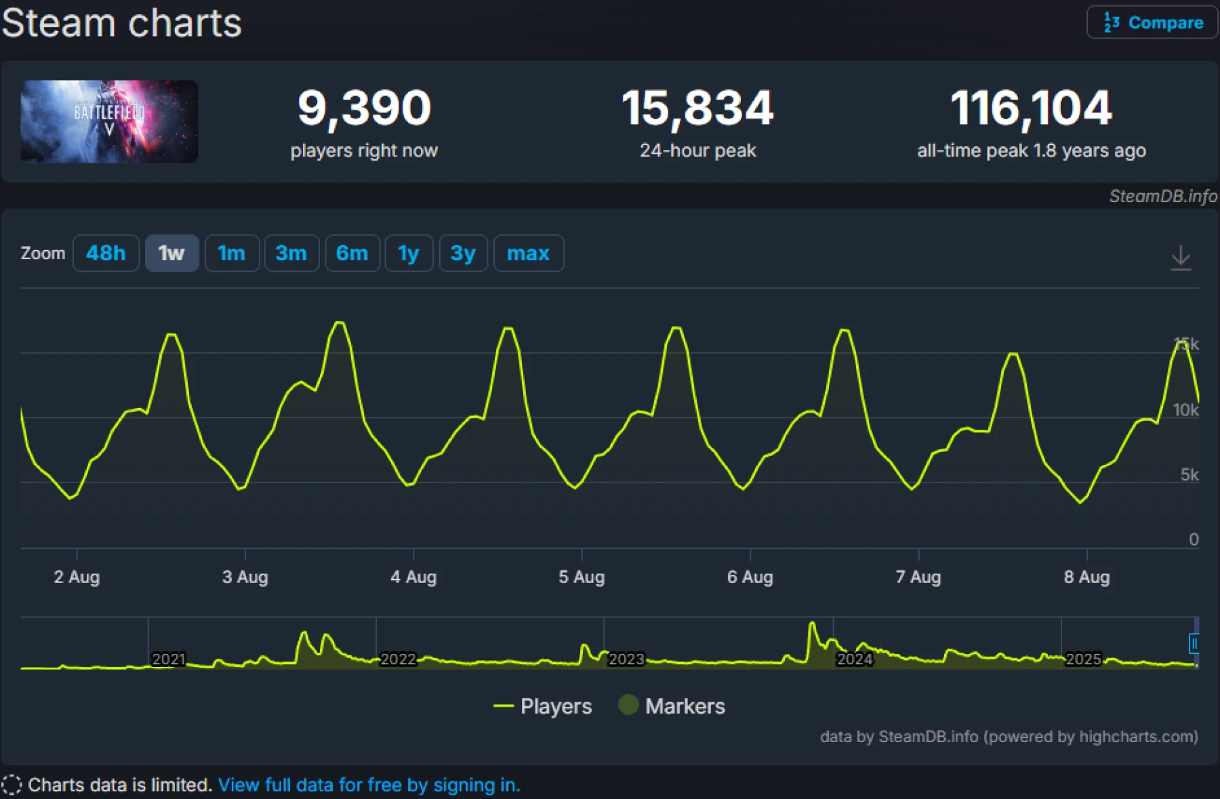Show the max time range
The image size is (1220, 799).
529,253
